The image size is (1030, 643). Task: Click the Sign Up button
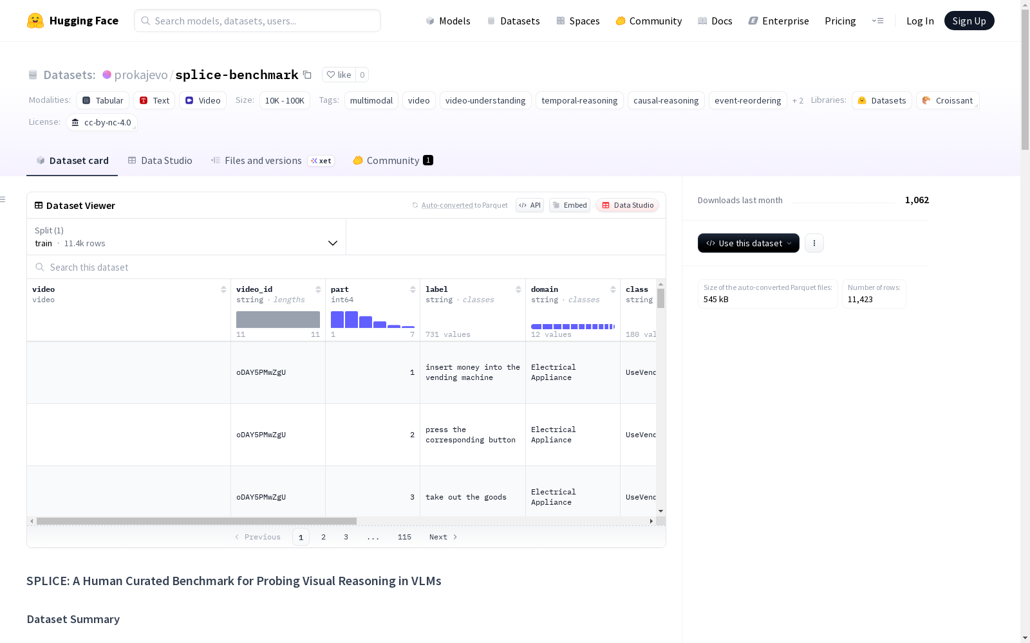(969, 21)
